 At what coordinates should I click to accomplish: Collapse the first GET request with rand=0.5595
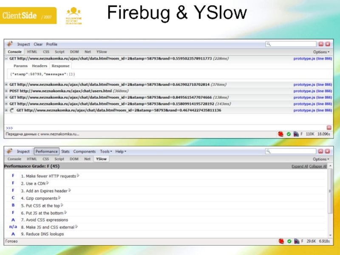click(6, 58)
